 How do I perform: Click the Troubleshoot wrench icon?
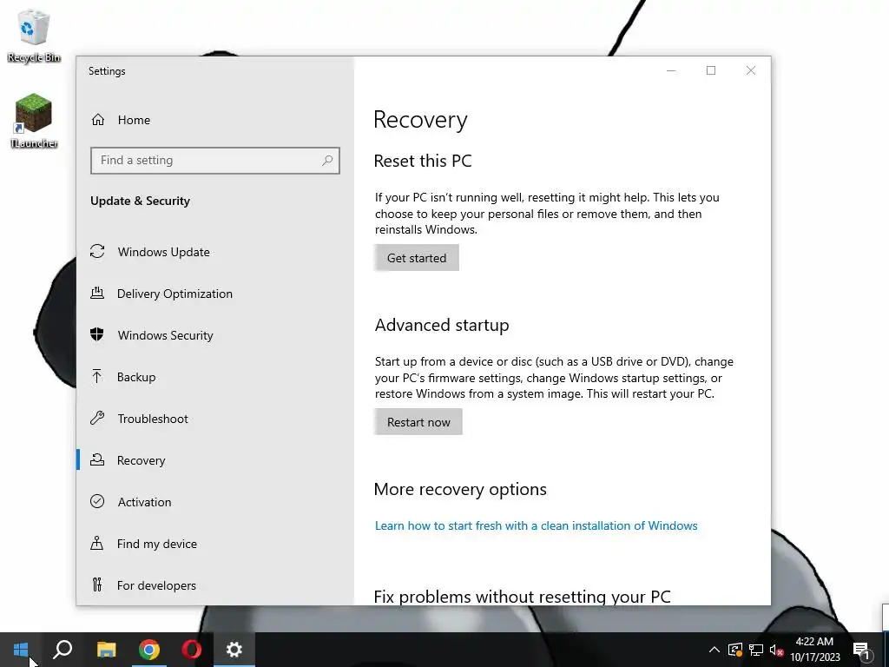pyautogui.click(x=97, y=419)
